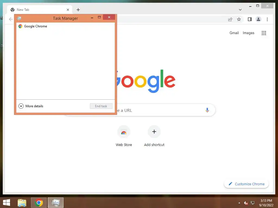The image size is (278, 208).
Task: Minimize the Chrome window
Action: [x=250, y=6]
